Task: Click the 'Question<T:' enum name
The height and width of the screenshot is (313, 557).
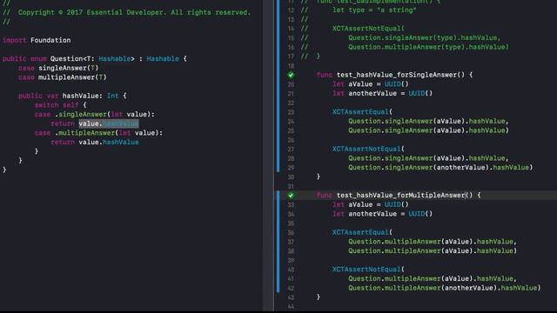Action: tap(72, 58)
